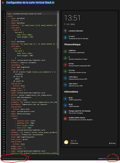Click the Annuler button
Viewport: 120px width, 163px height.
[102, 159]
